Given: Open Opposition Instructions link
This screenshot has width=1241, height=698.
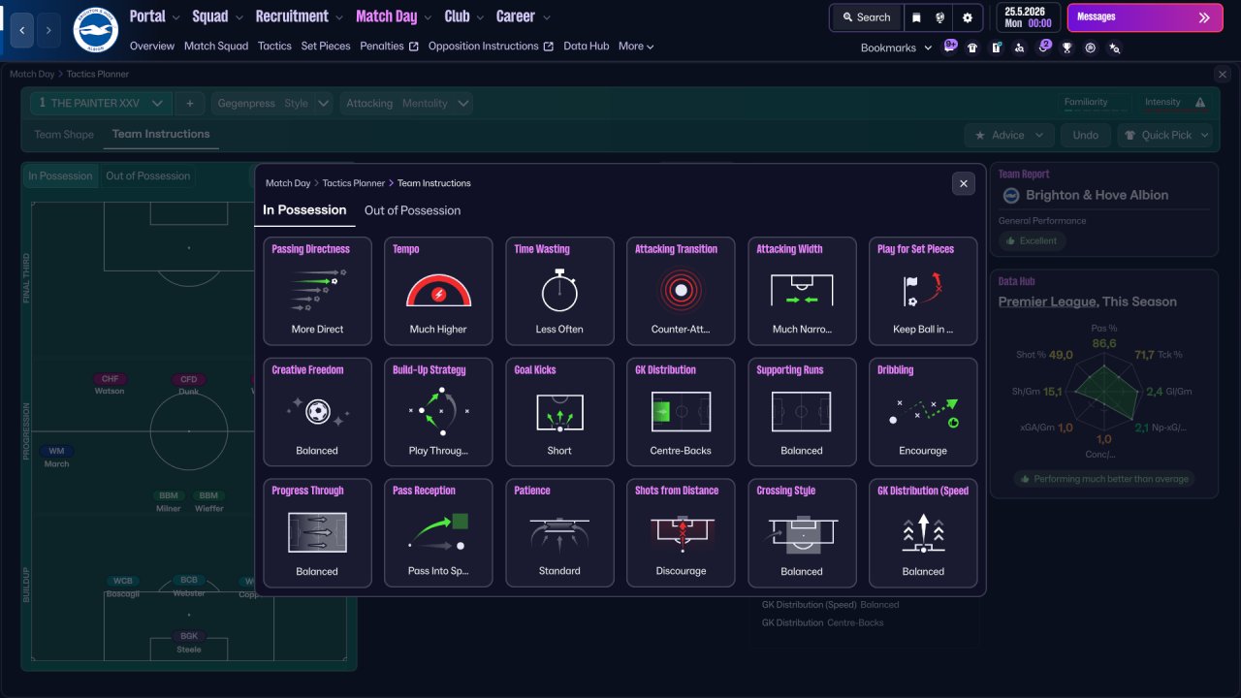Looking at the screenshot, I should pos(491,46).
